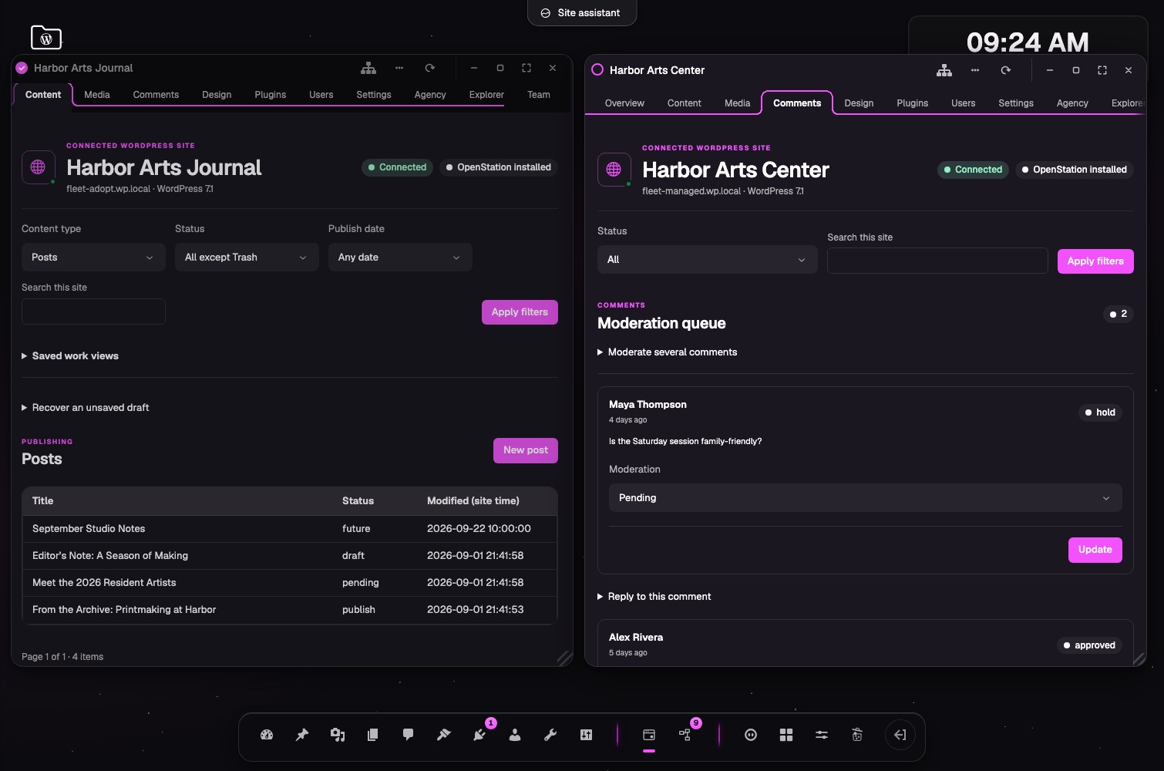Expand Recover an unsaved draft

tap(86, 408)
